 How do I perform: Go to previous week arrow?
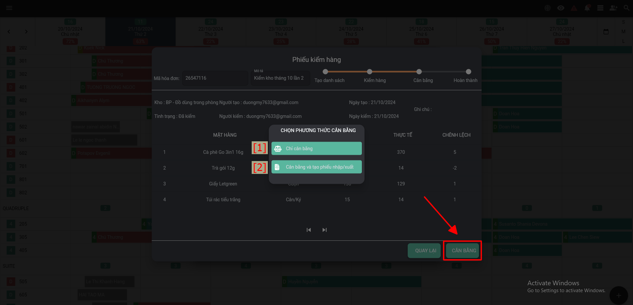(x=9, y=32)
